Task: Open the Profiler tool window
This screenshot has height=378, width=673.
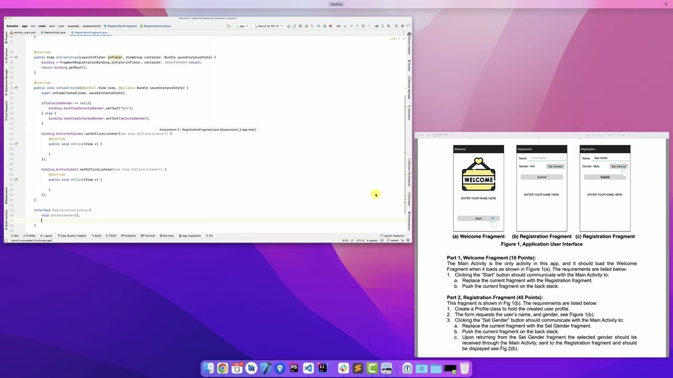Action: (29, 236)
